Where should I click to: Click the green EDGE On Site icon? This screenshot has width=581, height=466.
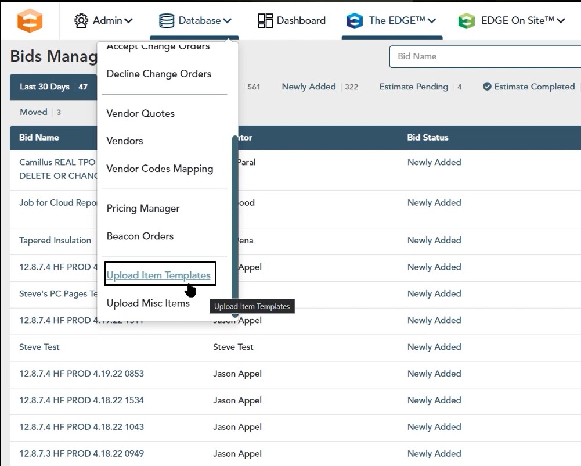pyautogui.click(x=466, y=21)
